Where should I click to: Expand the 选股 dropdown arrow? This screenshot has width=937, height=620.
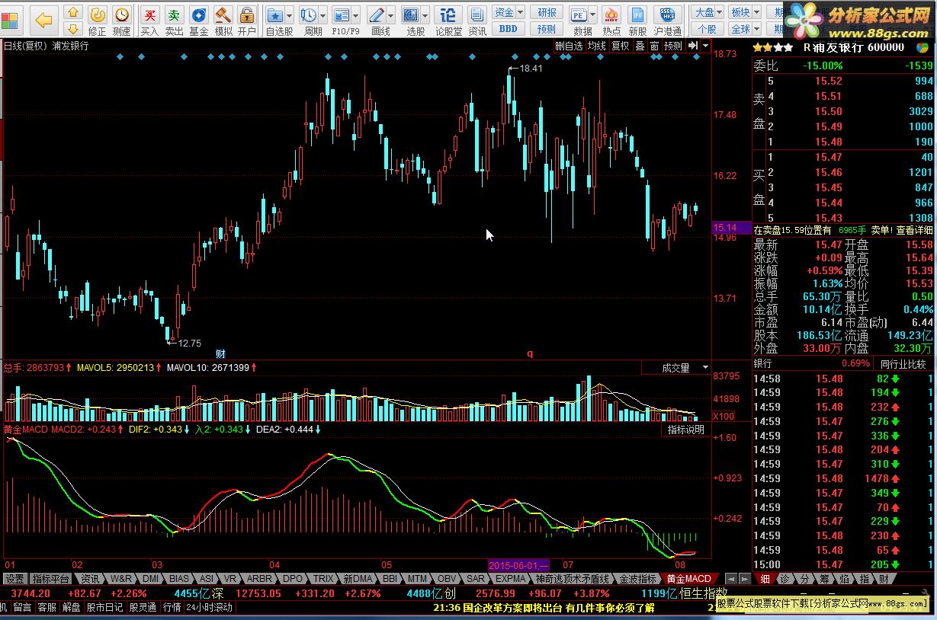(426, 15)
